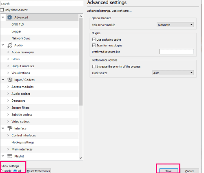This screenshot has height=173, width=204.
Task: Open the VoD server module dropdown
Action: tap(175, 25)
